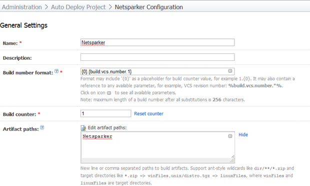Click the Reset counter link

pos(148,114)
